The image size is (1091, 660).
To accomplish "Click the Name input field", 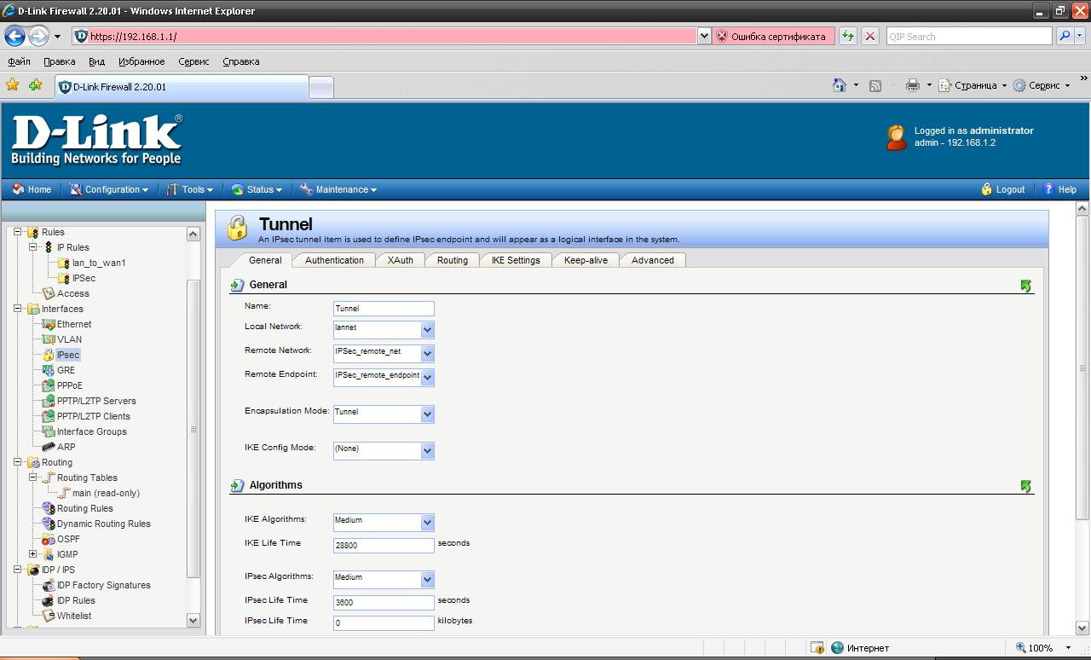I will point(384,309).
